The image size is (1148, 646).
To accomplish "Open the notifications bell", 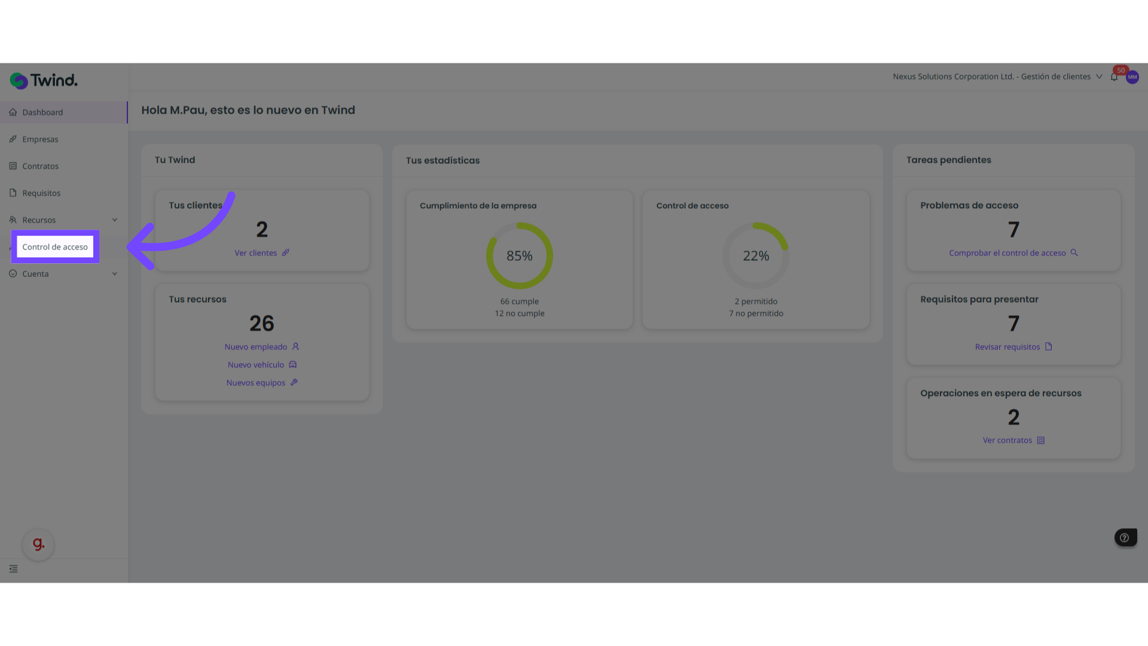I will pyautogui.click(x=1114, y=77).
